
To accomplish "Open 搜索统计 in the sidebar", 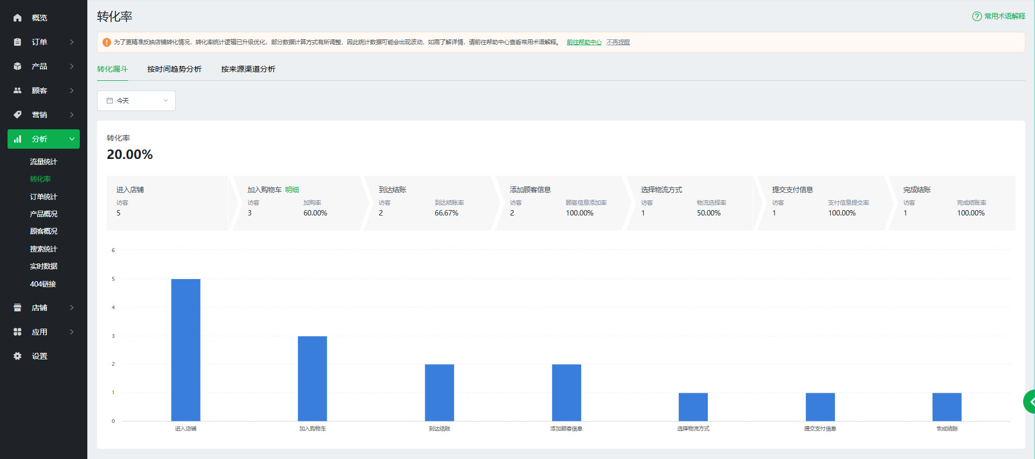I will click(x=43, y=249).
